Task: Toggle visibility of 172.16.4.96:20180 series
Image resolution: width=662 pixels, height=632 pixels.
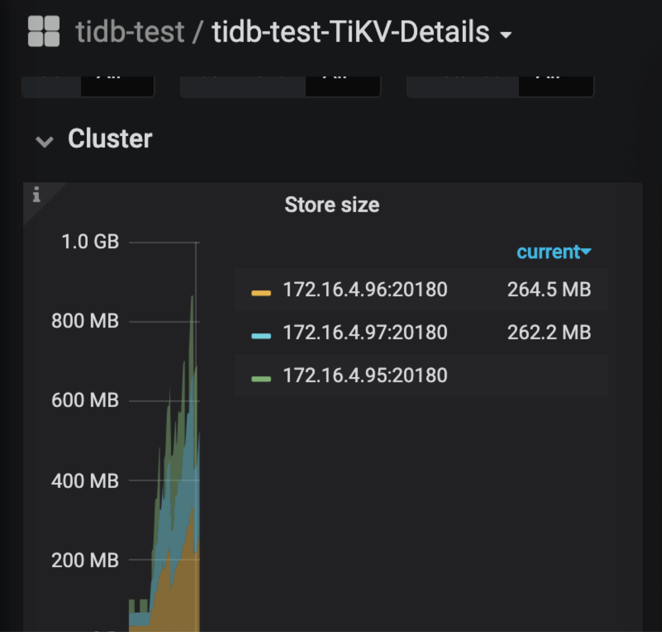Action: 365,290
